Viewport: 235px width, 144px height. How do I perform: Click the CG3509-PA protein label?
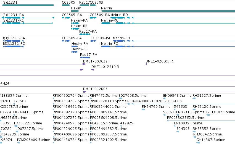click(x=101, y=38)
